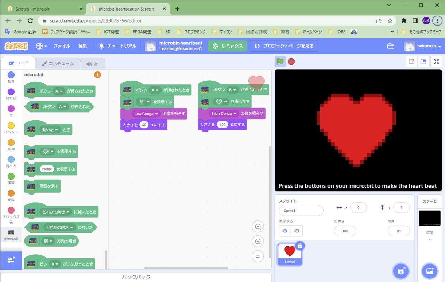Click the green flag to run project
Screen dimensions: 445x282
(x=280, y=62)
